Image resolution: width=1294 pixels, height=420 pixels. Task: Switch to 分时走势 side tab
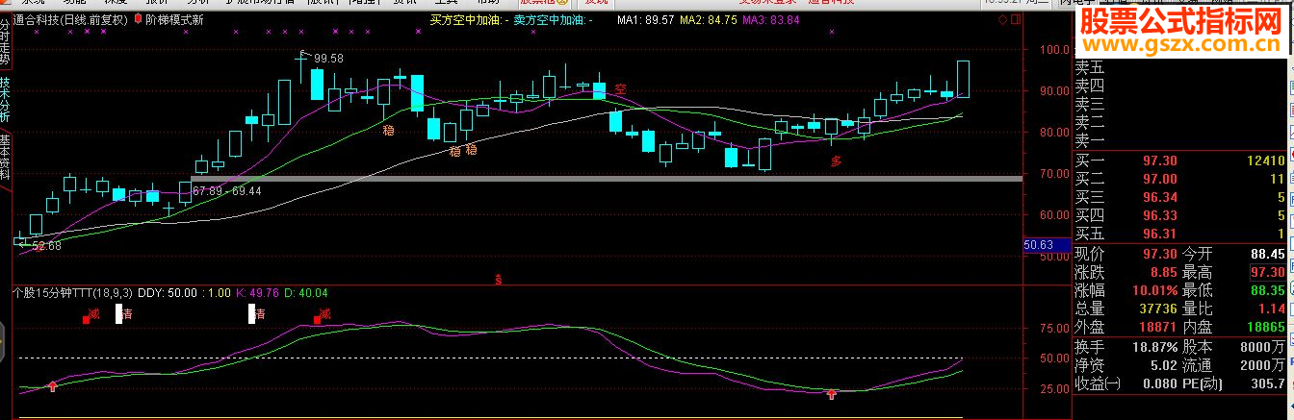tap(5, 36)
